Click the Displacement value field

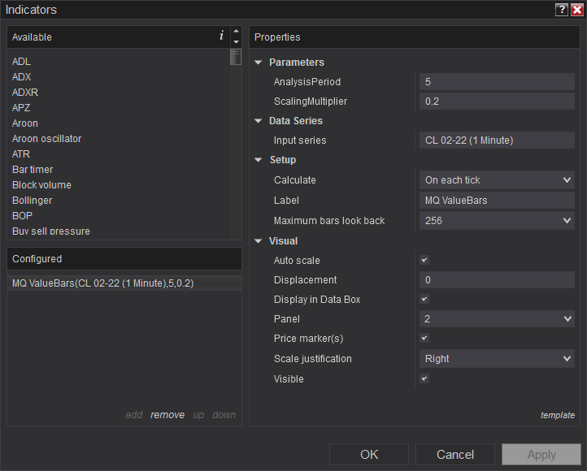click(497, 280)
